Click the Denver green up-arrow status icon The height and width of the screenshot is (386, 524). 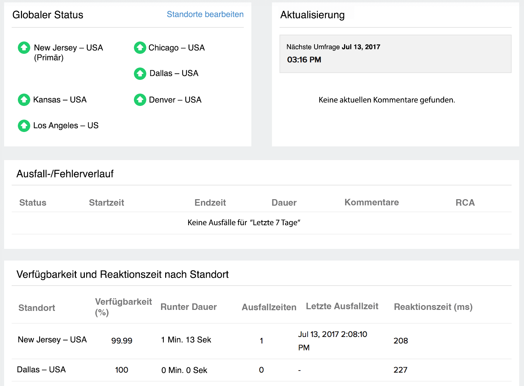click(140, 100)
